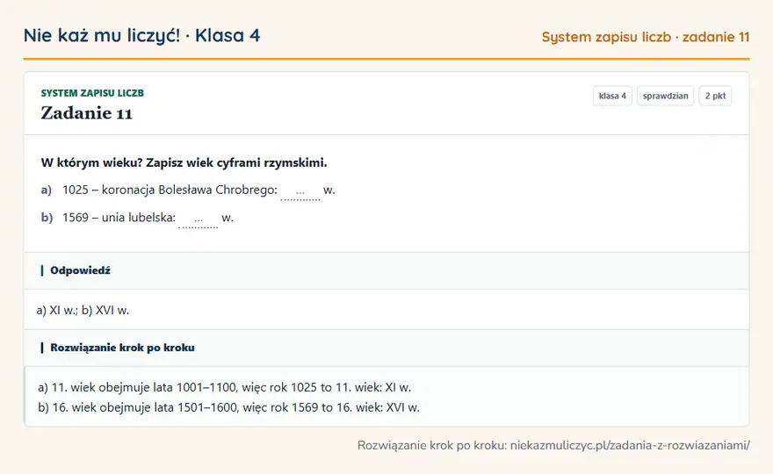This screenshot has width=773, height=474.
Task: Click item a) '1025 – koronacja Bolesława Chrobrego'
Action: [x=170, y=190]
